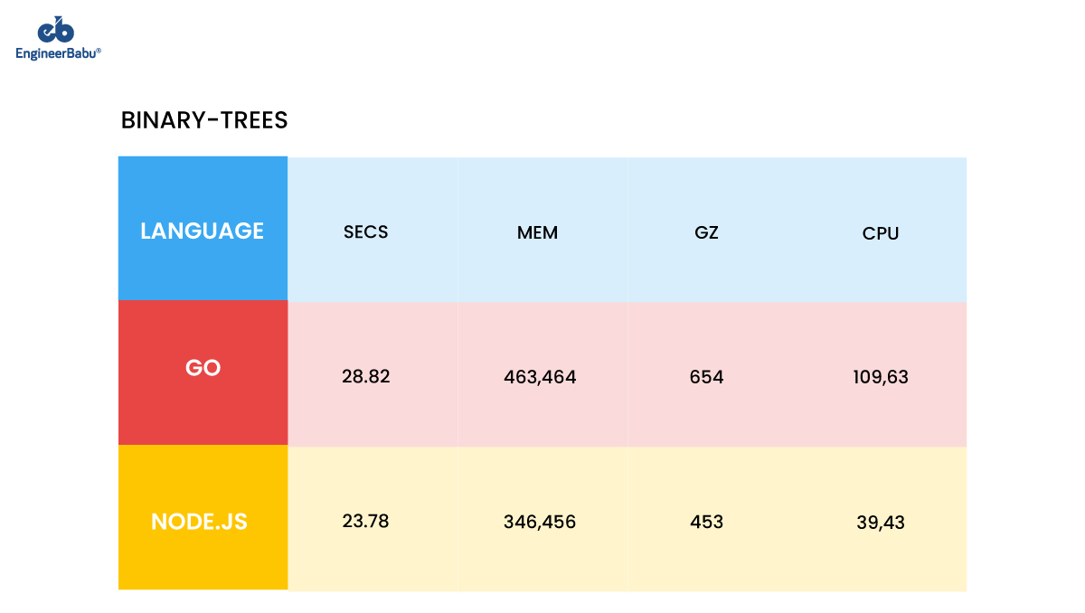
Task: Click the Node.js GZ value 453
Action: [706, 522]
